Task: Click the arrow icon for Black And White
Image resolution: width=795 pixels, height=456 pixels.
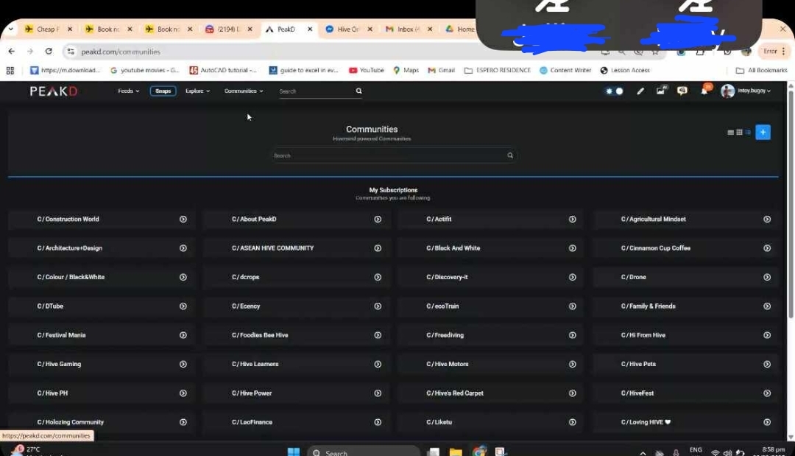Action: (x=573, y=248)
